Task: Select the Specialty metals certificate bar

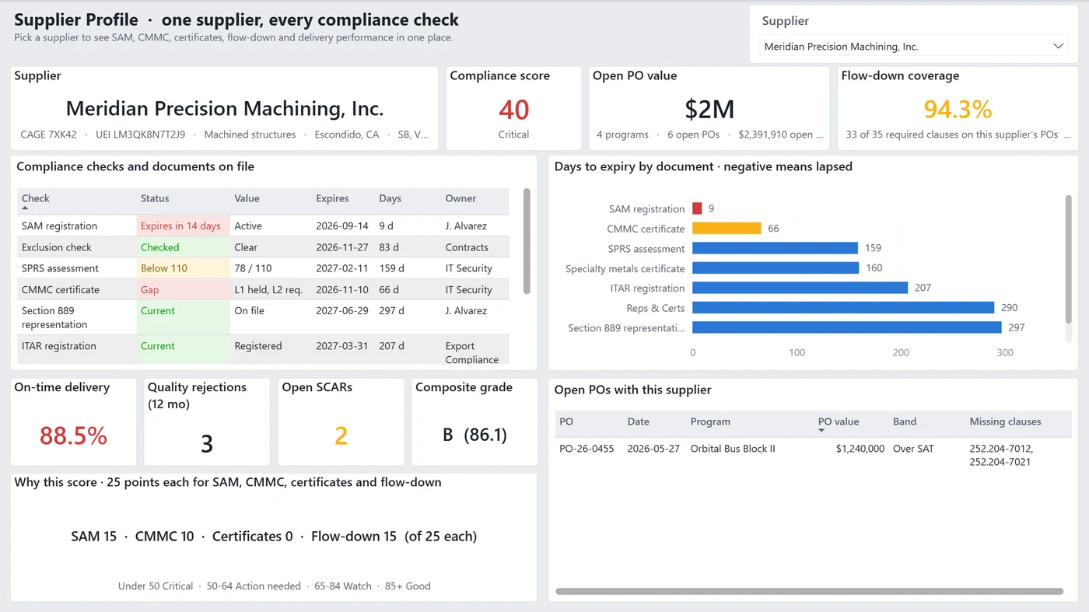Action: point(776,268)
